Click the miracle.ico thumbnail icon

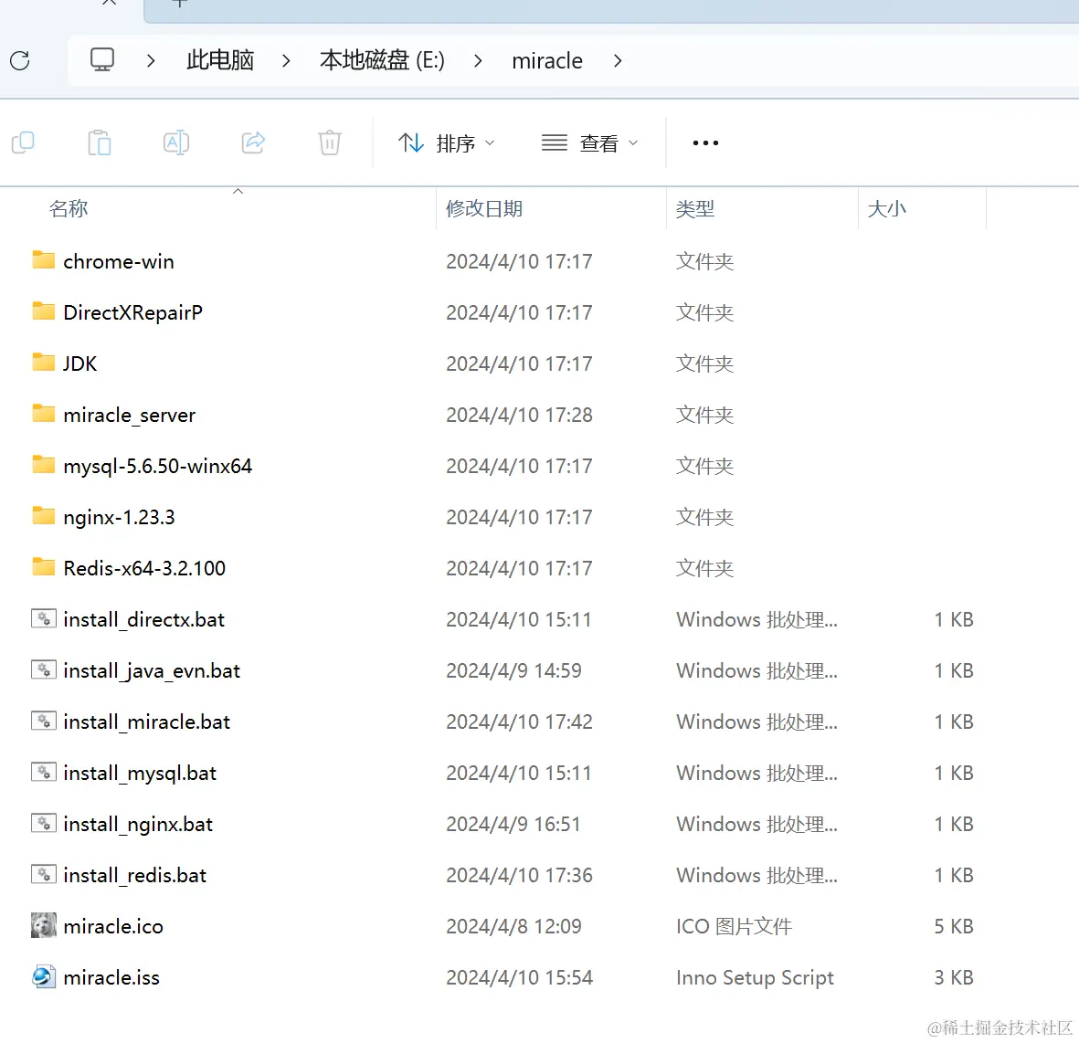tap(43, 925)
